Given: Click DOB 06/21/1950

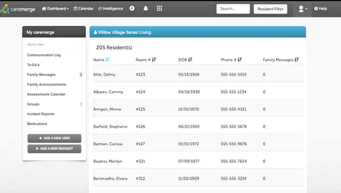Looking at the screenshot, I should (188, 126).
